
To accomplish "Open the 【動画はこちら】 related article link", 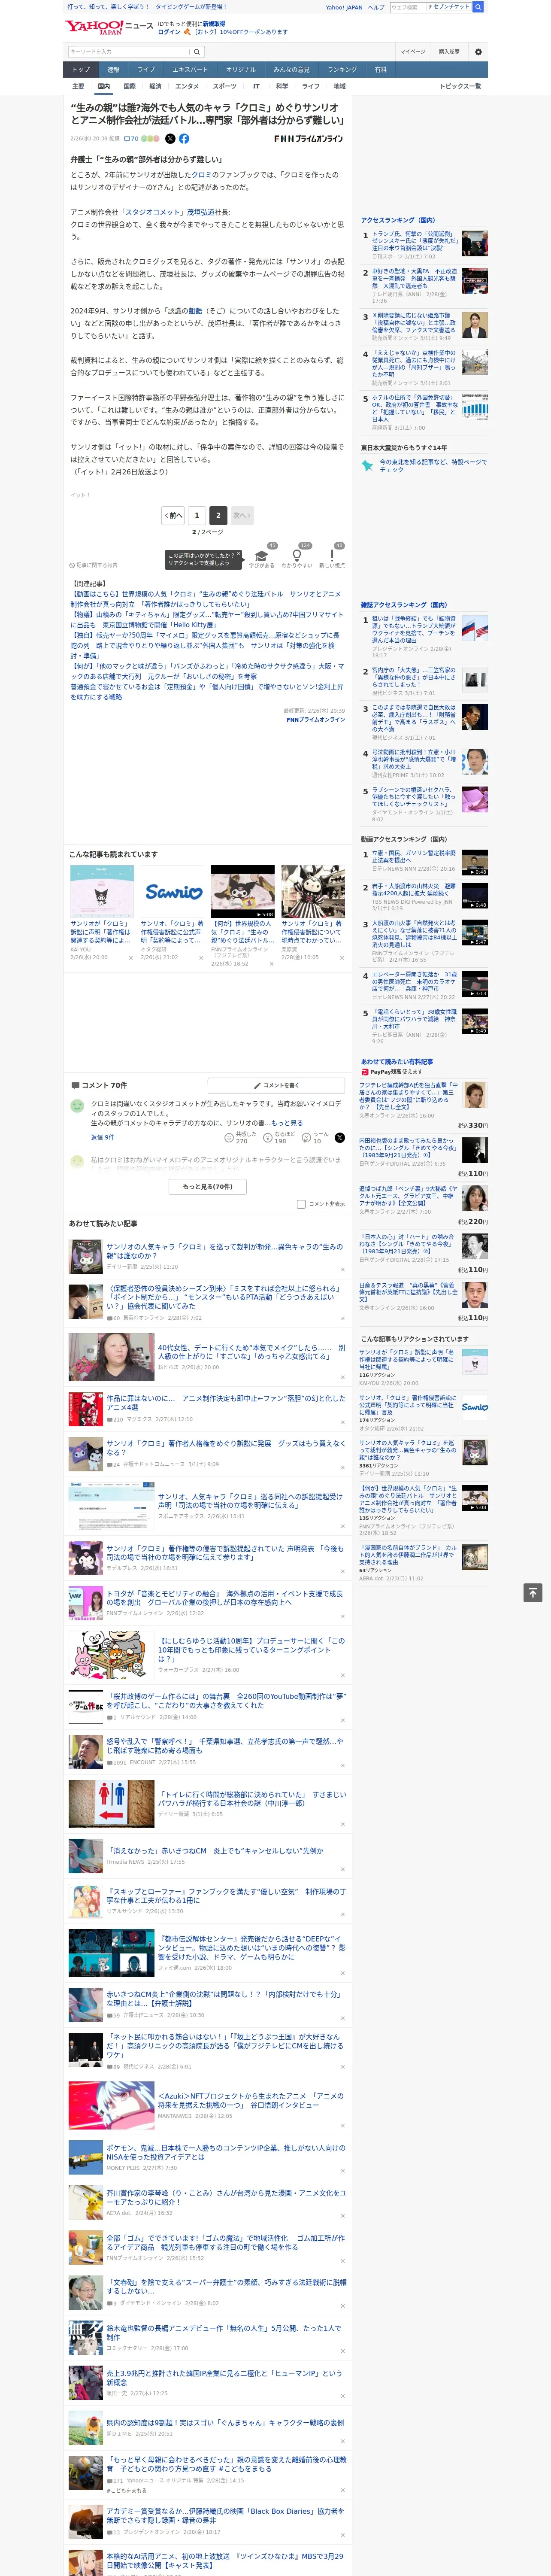I will tap(205, 599).
